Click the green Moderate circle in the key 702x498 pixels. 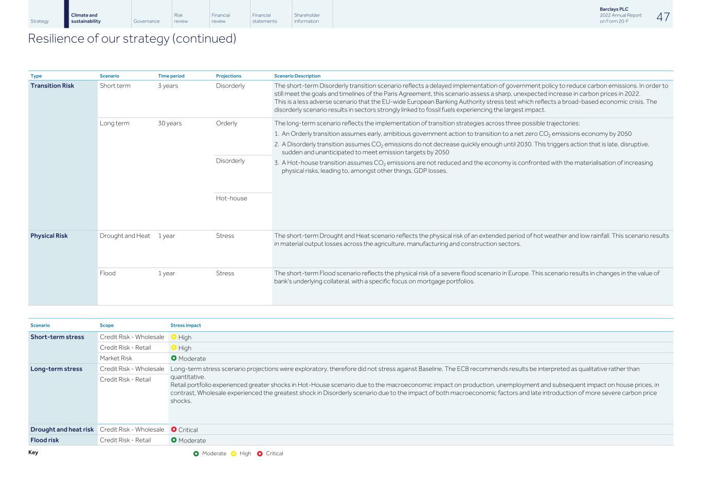tap(196, 453)
